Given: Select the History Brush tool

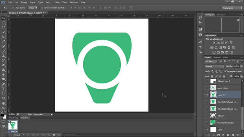Looking at the screenshot, I should point(3,61).
